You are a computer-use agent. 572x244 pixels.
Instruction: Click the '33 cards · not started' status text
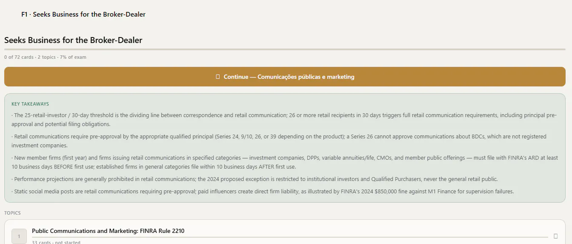(56, 242)
